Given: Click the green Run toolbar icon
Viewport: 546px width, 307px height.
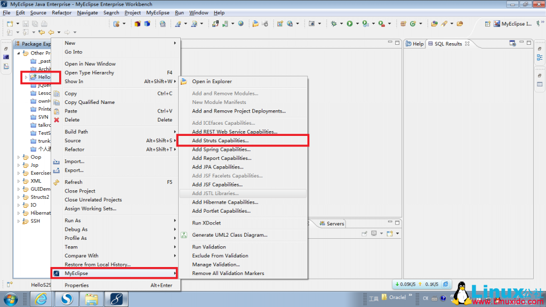Looking at the screenshot, I should (350, 23).
